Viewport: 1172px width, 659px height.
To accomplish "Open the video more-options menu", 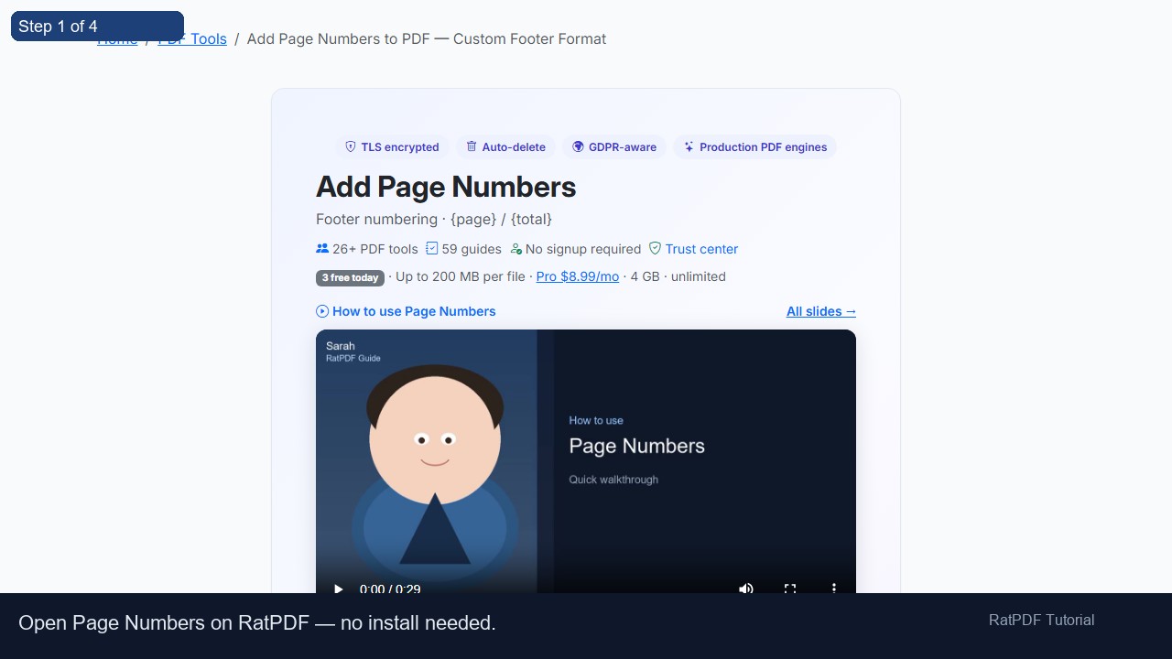I will coord(834,589).
